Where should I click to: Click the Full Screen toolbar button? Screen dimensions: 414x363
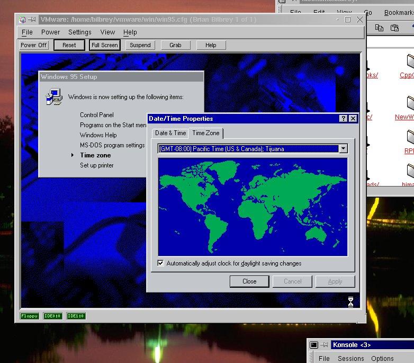pyautogui.click(x=104, y=45)
